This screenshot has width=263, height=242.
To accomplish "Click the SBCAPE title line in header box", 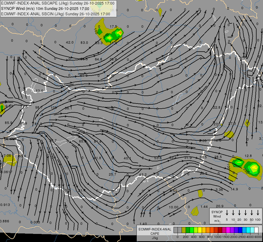I will (x=58, y=3).
